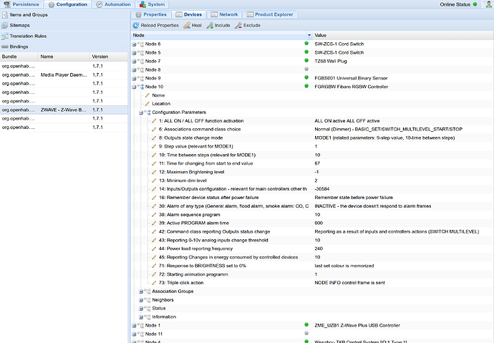Open Sitemaps in the sidebar
The image size is (494, 343).
[21, 25]
